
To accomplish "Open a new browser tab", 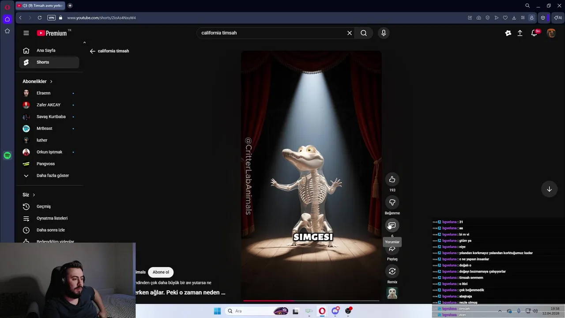I will pyautogui.click(x=70, y=6).
